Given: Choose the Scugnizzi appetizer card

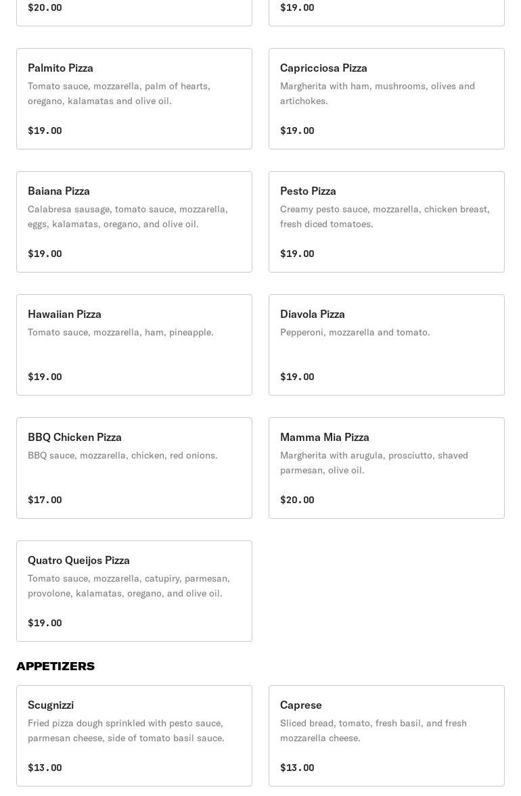Looking at the screenshot, I should pyautogui.click(x=134, y=736).
